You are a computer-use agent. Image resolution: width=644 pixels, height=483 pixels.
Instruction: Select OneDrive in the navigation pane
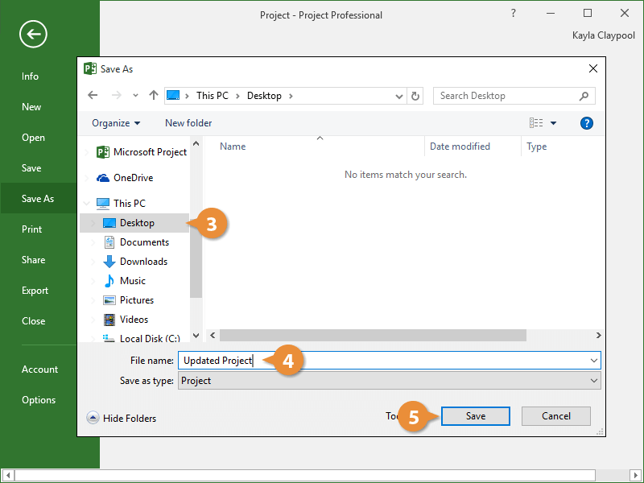[133, 178]
